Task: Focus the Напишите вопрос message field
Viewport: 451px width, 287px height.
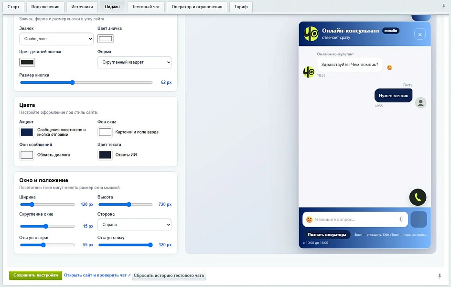Action: (355, 220)
